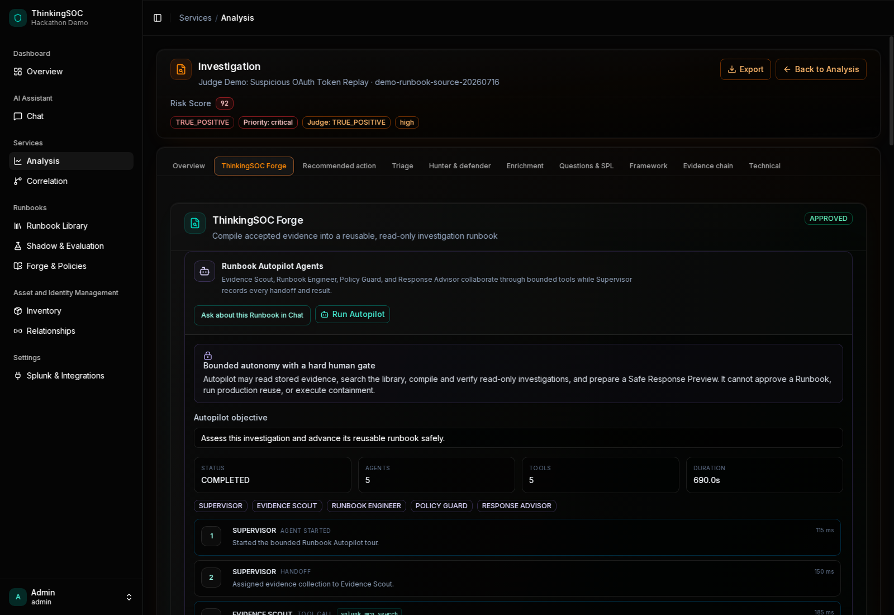The height and width of the screenshot is (615, 894).
Task: Open Overview in the Dashboard section
Action: pos(71,72)
